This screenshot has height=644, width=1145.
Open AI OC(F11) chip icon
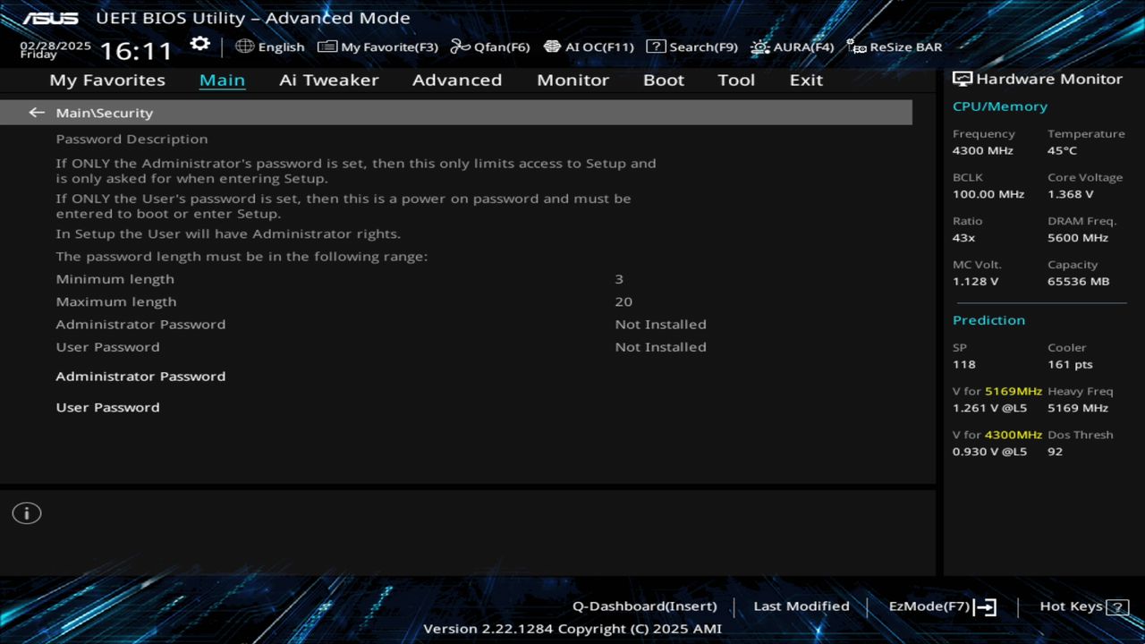[x=552, y=47]
